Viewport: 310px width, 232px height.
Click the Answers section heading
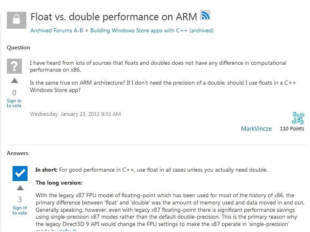point(17,153)
